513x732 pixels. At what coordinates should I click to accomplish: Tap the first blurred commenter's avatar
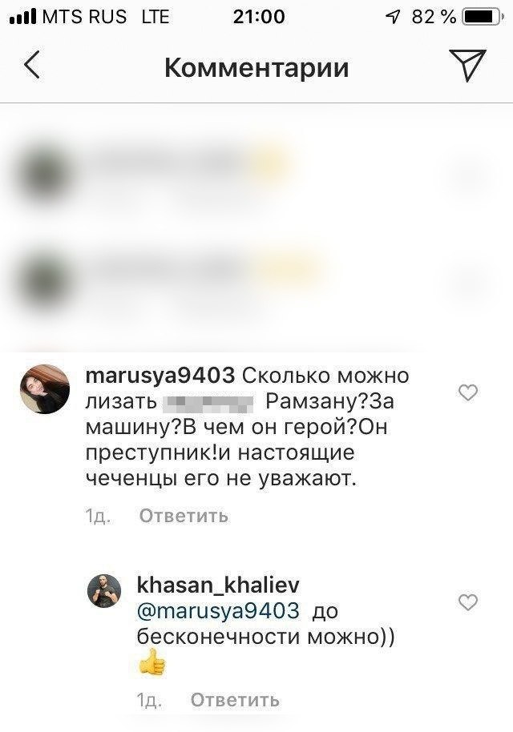click(44, 174)
